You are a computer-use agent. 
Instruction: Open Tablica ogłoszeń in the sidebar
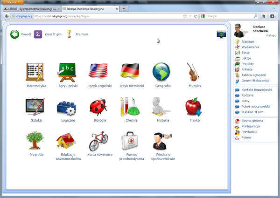pyautogui.click(x=253, y=75)
